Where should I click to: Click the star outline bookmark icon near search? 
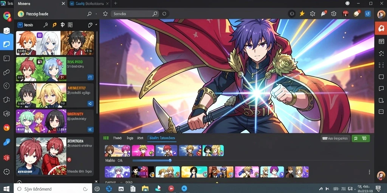(x=105, y=14)
